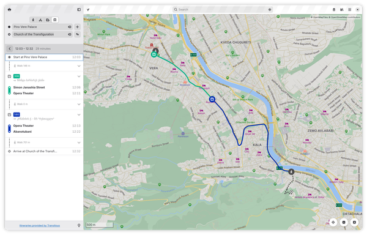Print the route with the printer icon
This screenshot has height=235, width=367.
[9, 10]
